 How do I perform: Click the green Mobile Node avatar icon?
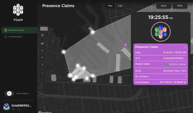[167, 64]
